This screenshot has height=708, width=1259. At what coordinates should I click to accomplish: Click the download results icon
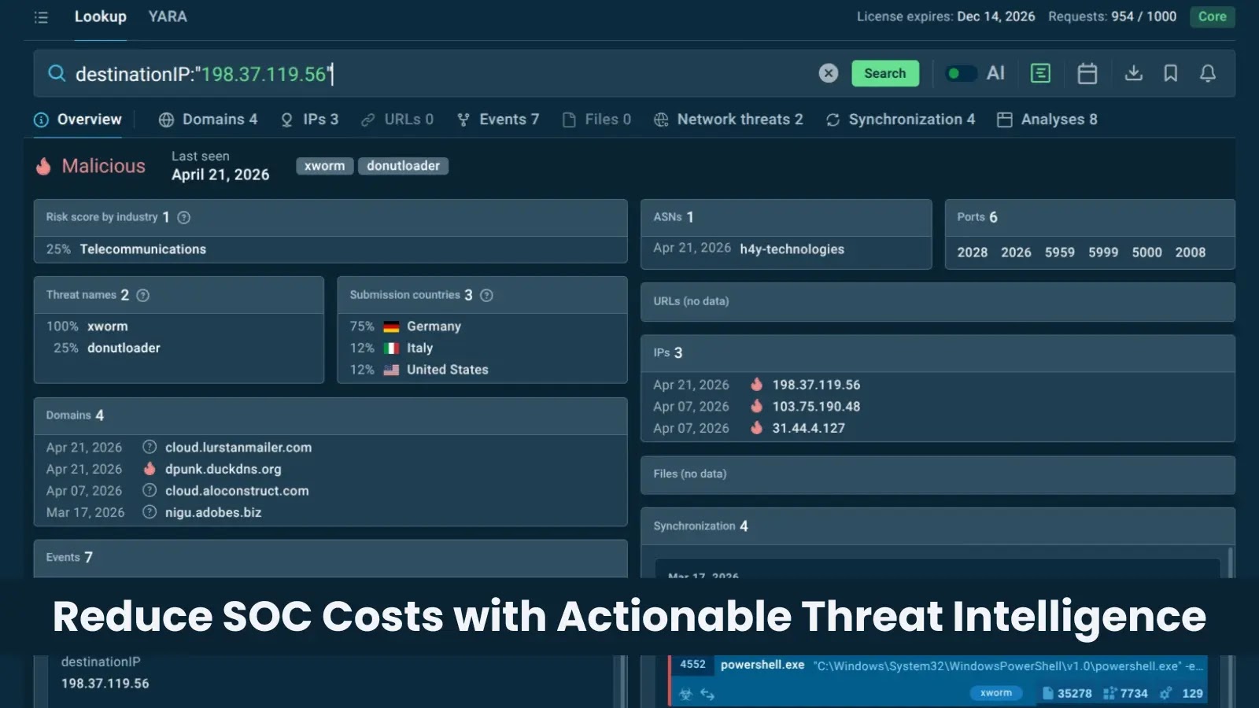point(1133,73)
